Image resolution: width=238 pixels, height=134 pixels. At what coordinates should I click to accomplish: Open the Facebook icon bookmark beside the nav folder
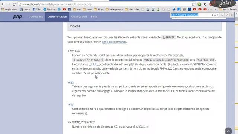(x=70, y=9)
